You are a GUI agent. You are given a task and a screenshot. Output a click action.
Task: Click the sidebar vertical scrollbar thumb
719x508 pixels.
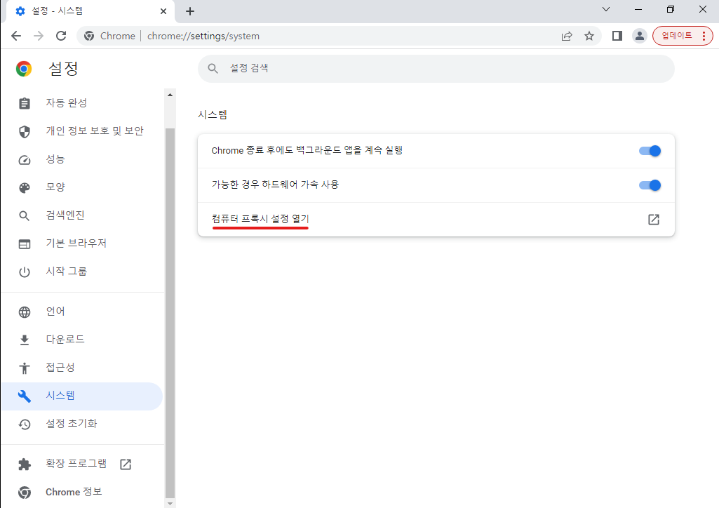(x=170, y=313)
